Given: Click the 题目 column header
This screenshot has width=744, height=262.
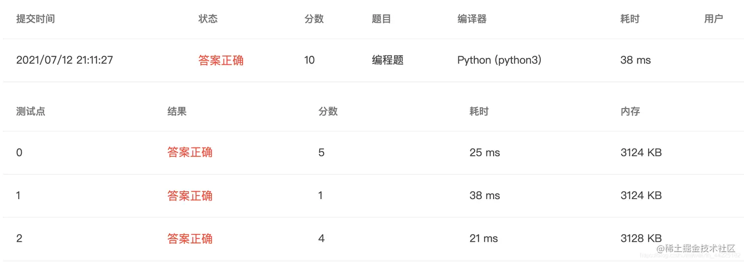Looking at the screenshot, I should [381, 19].
